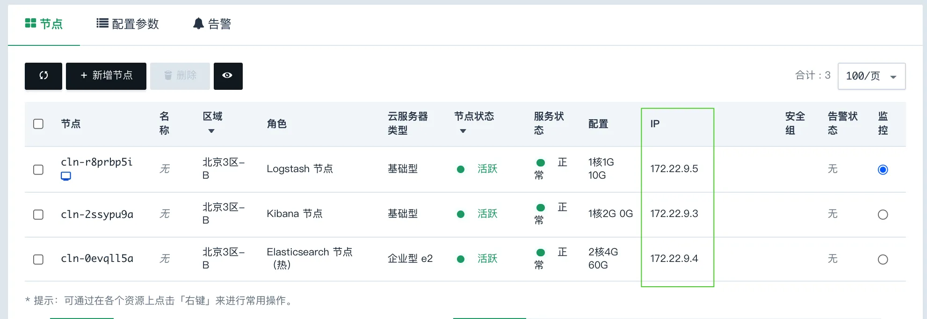The width and height of the screenshot is (927, 319).
Task: Toggle the select-all header checkbox
Action: point(38,124)
